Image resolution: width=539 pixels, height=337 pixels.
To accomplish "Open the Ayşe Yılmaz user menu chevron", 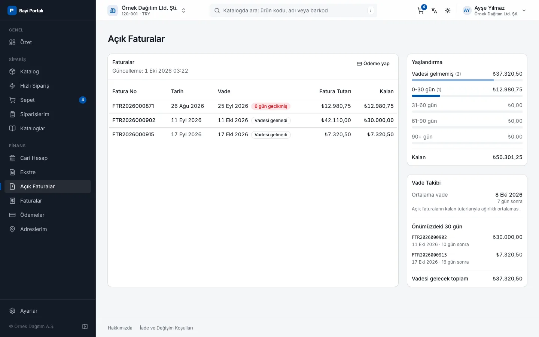I will (x=524, y=10).
